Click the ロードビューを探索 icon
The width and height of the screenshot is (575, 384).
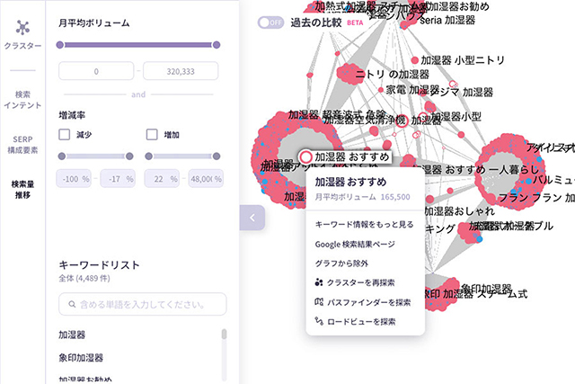click(320, 321)
